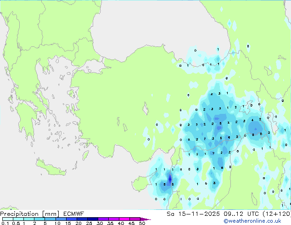The image size is (291, 225).
Task: Click the 10–15 mm legend swatch
Action: [x=61, y=219]
